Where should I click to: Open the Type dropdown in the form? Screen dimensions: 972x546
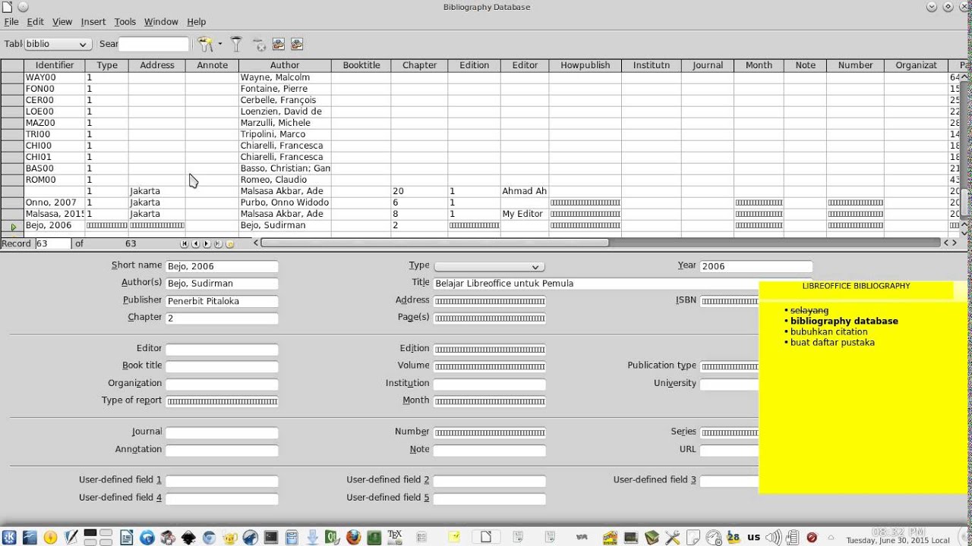[x=488, y=266]
